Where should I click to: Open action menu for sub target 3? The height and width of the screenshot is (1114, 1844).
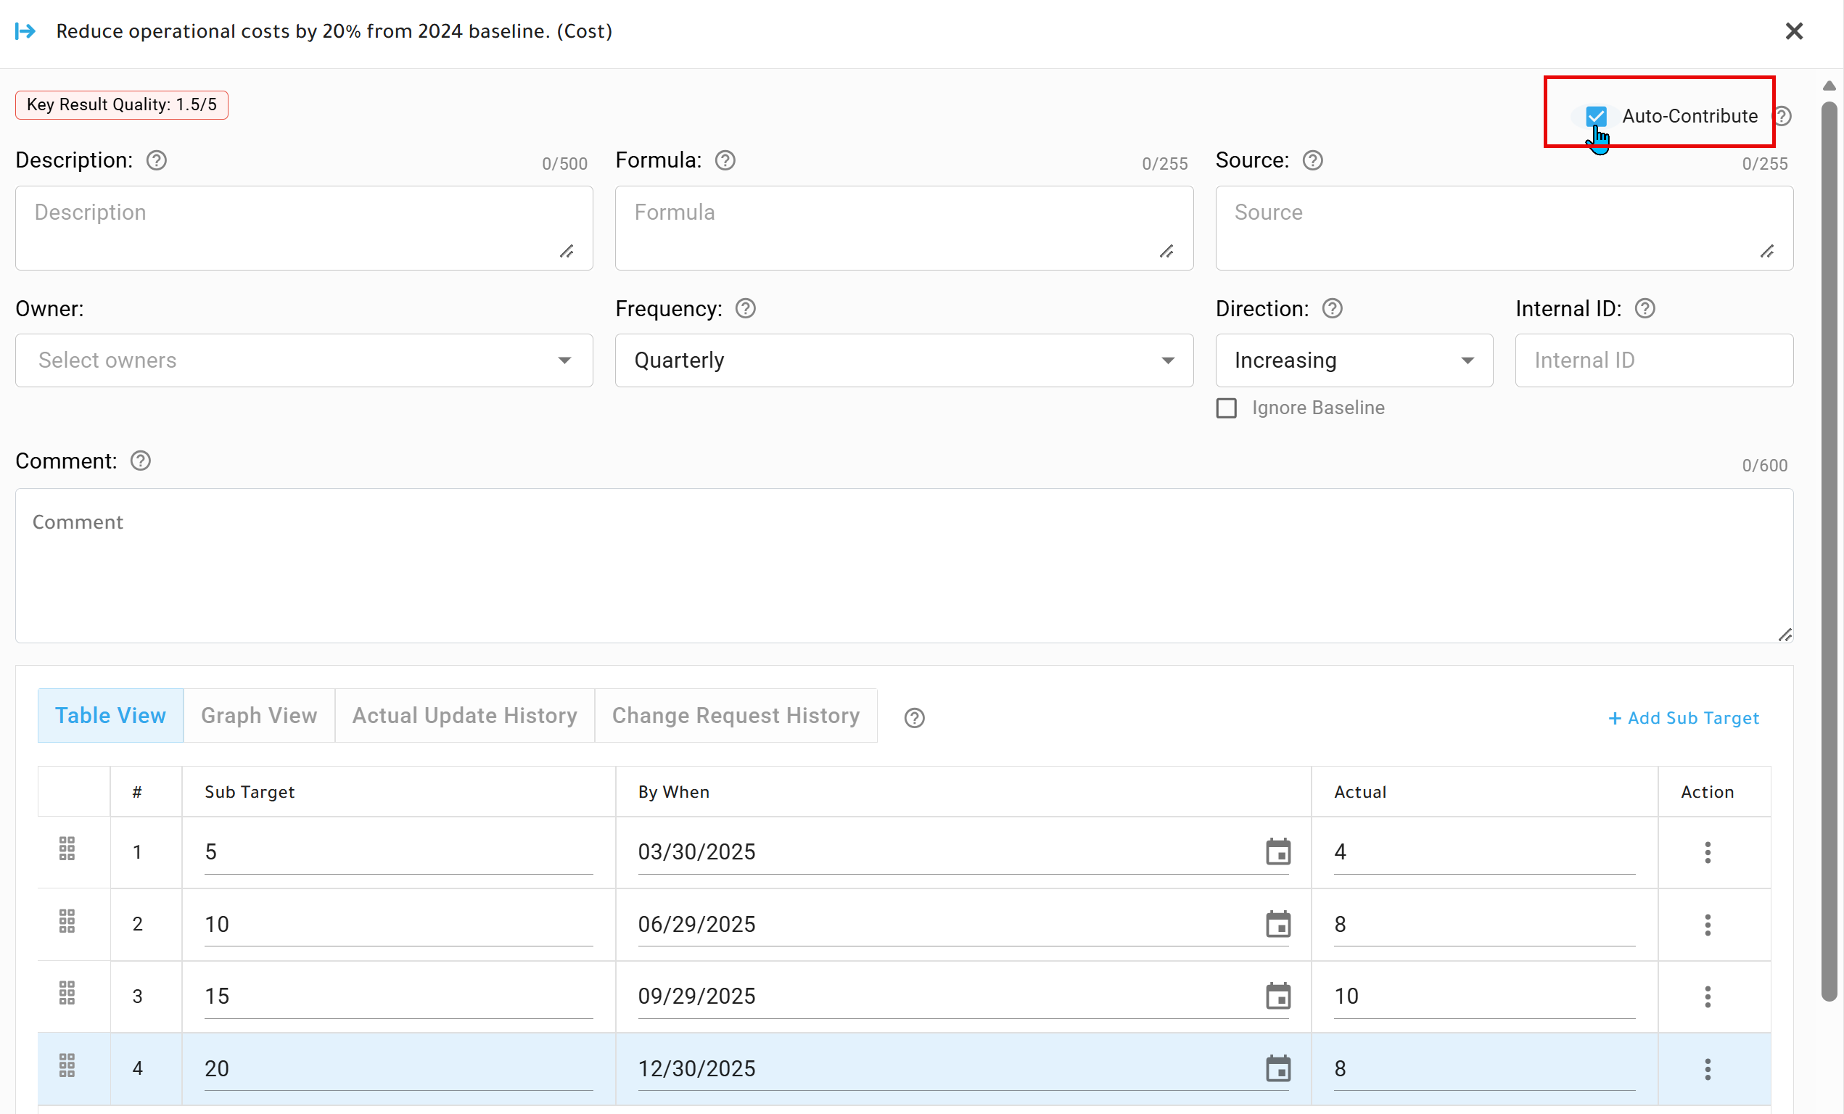(1707, 997)
